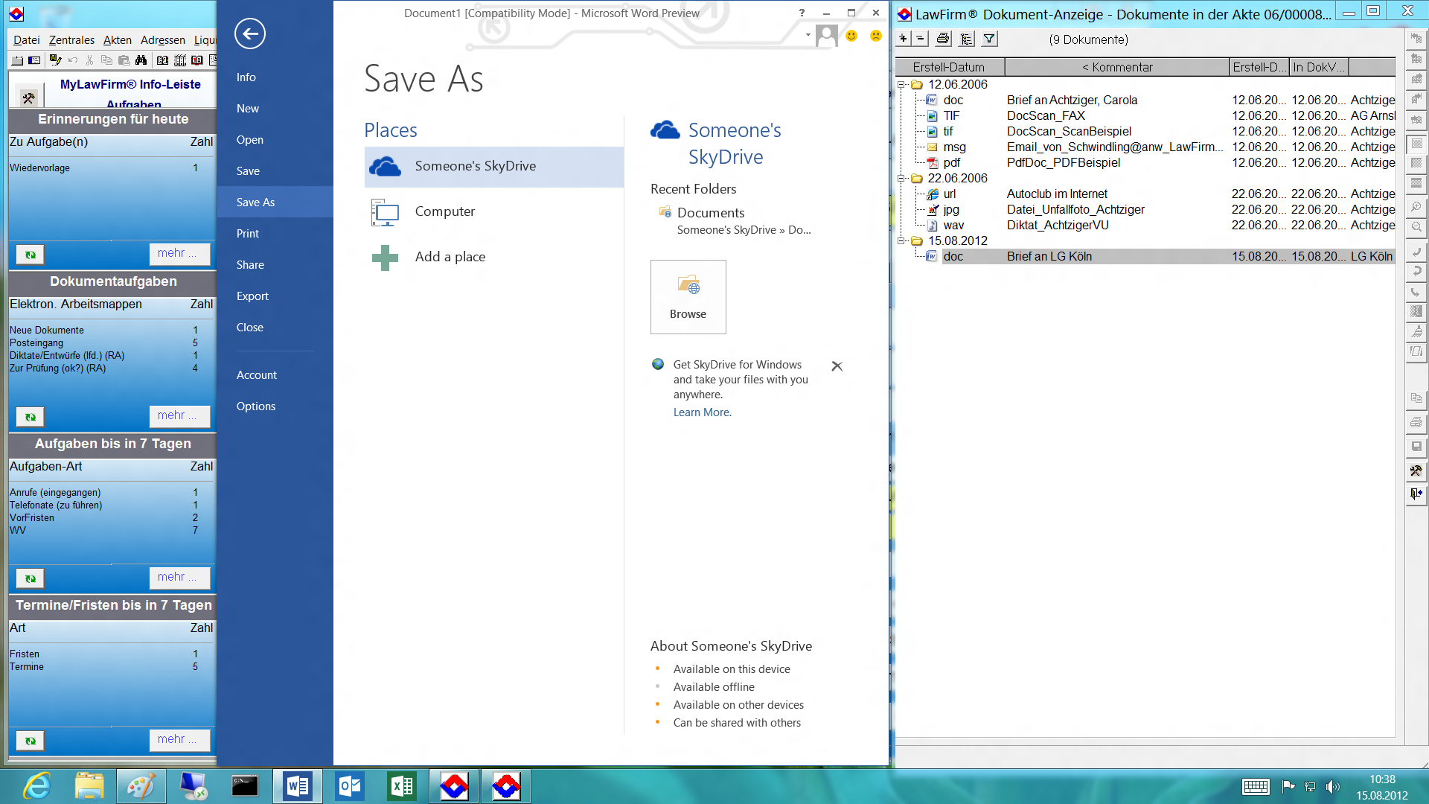Select the PdfDoc_PDFBeispiel document row
The height and width of the screenshot is (804, 1429).
point(1063,163)
